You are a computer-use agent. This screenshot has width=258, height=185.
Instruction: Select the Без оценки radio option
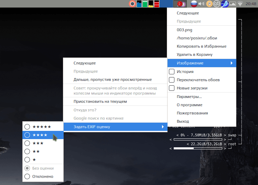click(x=27, y=168)
